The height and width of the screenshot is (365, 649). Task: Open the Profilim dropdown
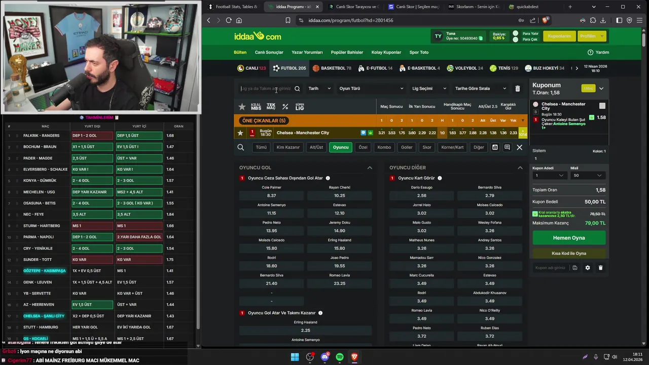[592, 36]
